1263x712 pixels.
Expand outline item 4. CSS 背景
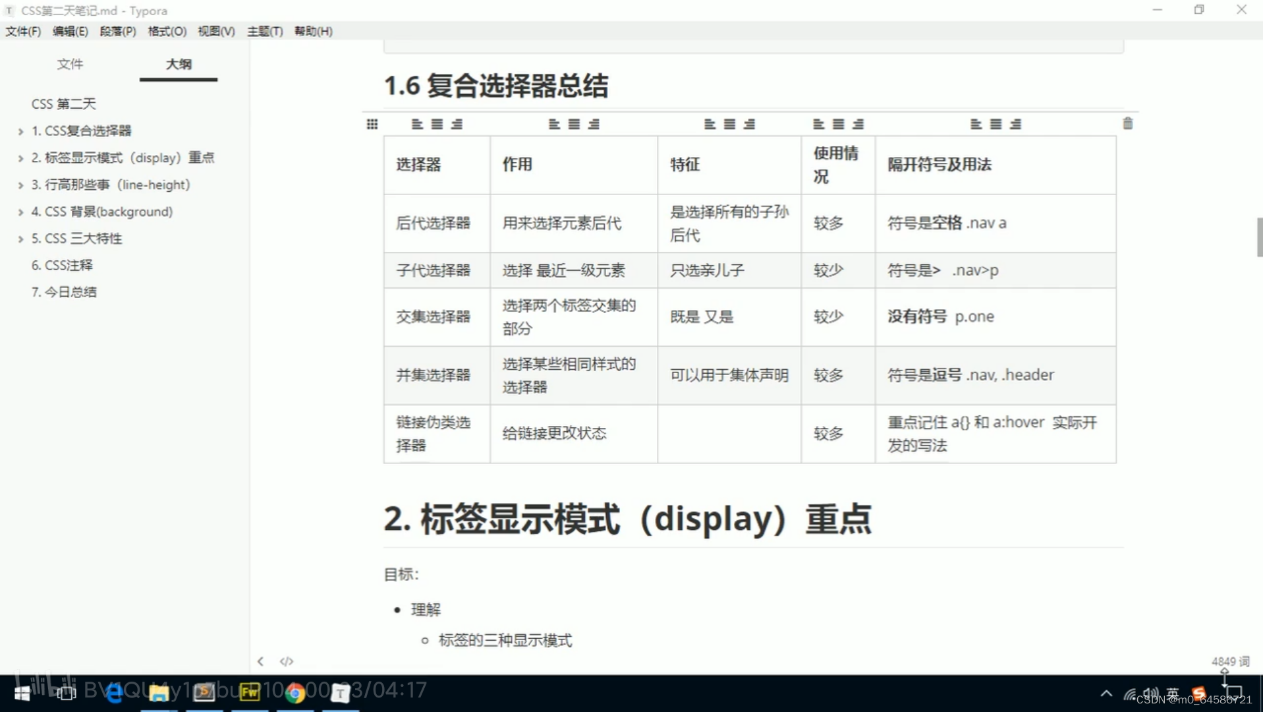(x=20, y=212)
